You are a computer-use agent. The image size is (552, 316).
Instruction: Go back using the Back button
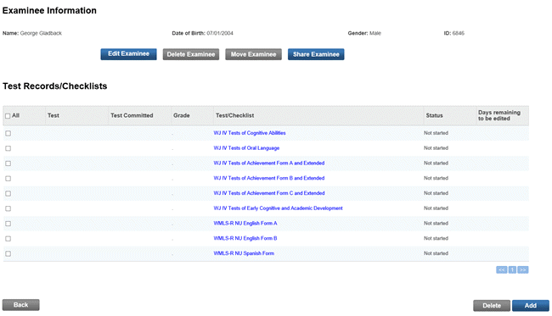[x=20, y=305]
